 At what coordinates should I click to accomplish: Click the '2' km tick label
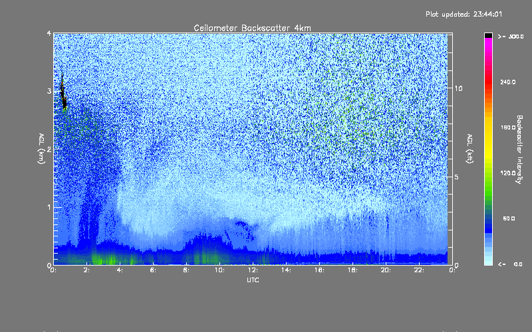[x=49, y=149]
